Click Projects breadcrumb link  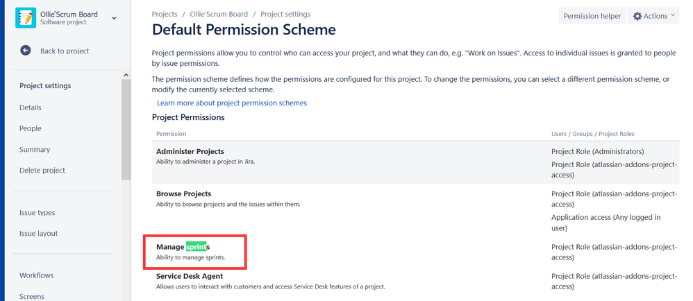165,14
